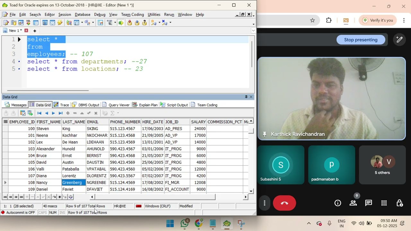411x231 pixels.
Task: Go to previous record blue arrow
Action: click(47, 113)
